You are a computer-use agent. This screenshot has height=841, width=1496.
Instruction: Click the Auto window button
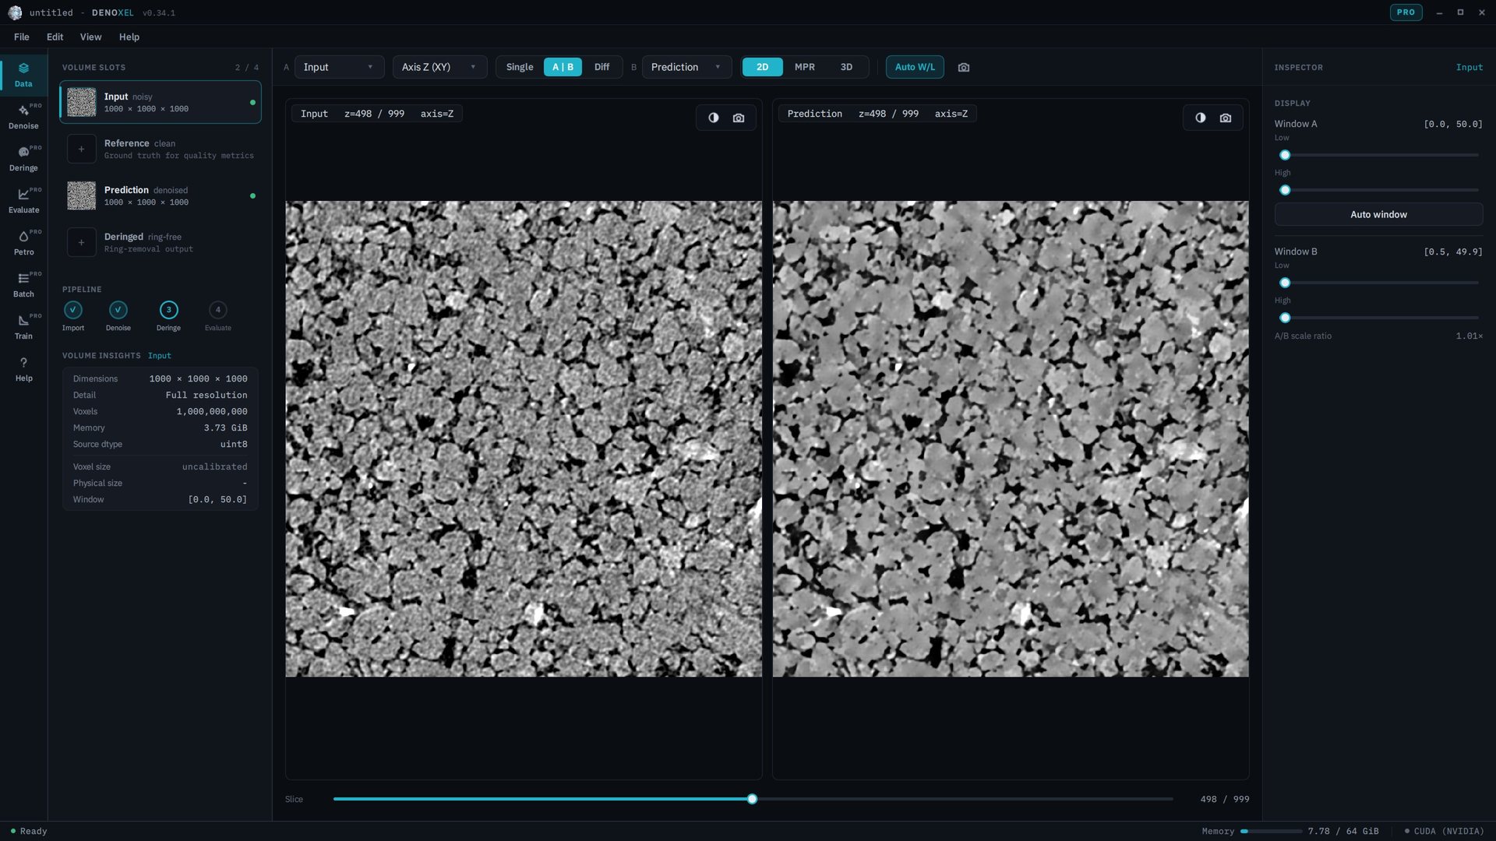pos(1378,214)
